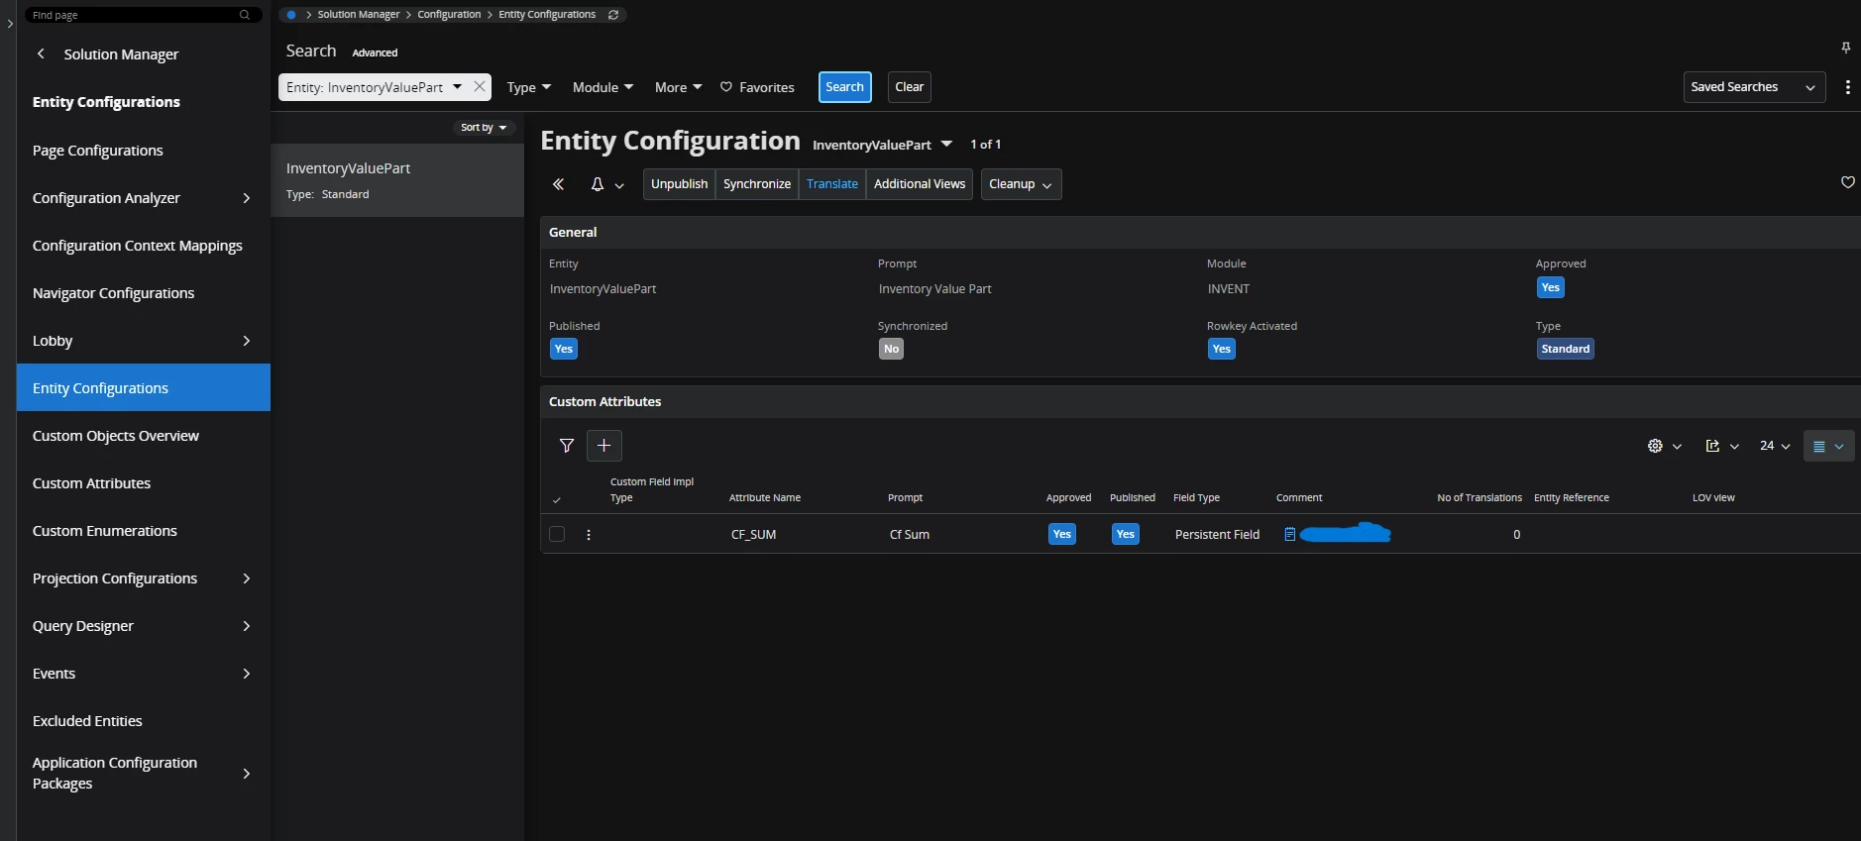Add a new custom attribute with plus icon

[x=604, y=446]
